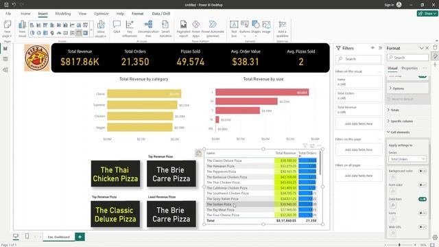
Task: Click the New visual icon
Action: click(22, 29)
